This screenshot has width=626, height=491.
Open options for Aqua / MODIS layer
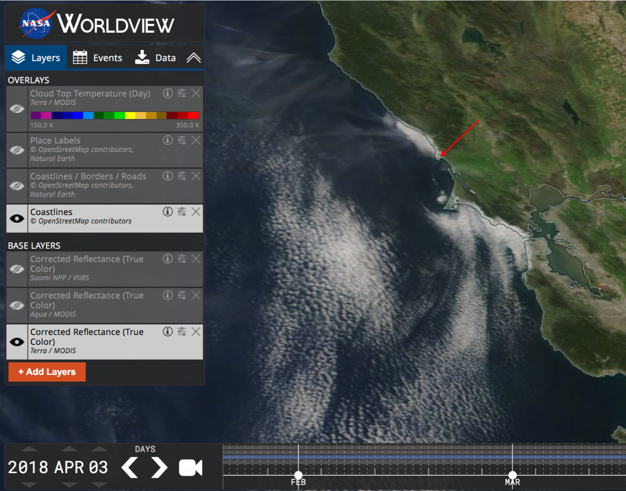click(182, 295)
